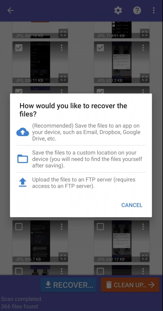
Task: Open options menu for 640.12 KB image
Action: click(143, 227)
